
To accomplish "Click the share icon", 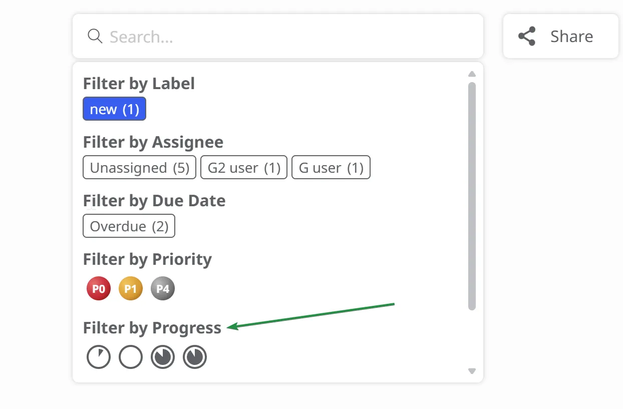I will click(527, 36).
